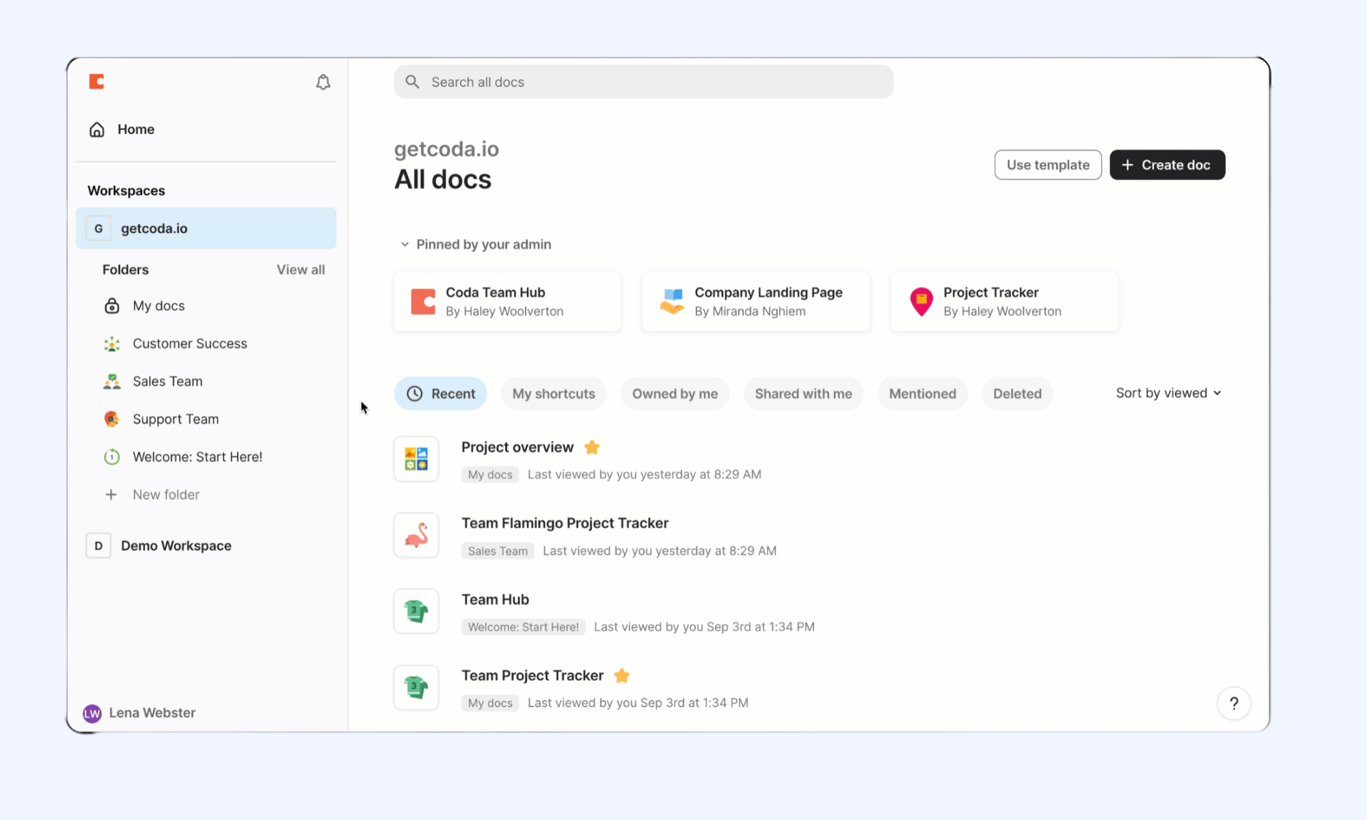Click Welcome: Start Here! tag under Team Hub

pyautogui.click(x=523, y=627)
